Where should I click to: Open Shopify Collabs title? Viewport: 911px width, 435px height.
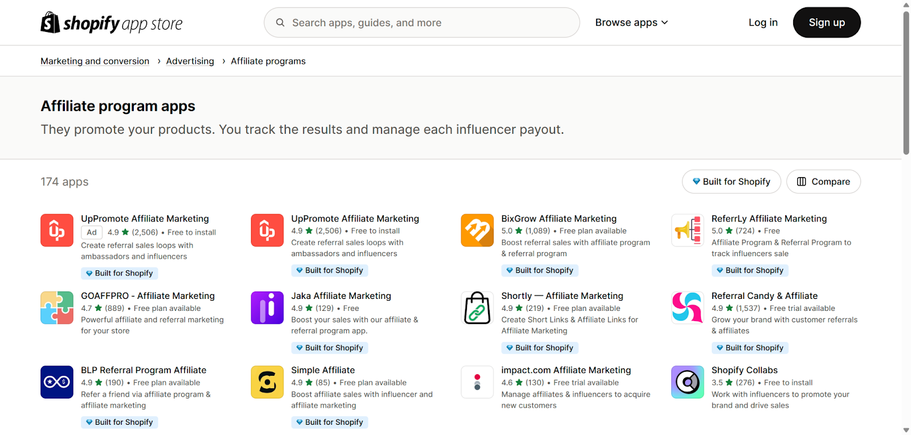[x=744, y=370]
